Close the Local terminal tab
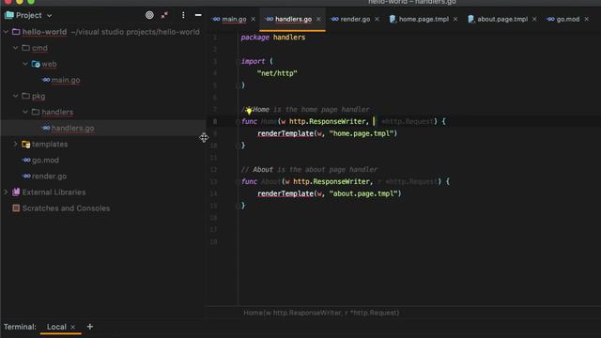This screenshot has height=338, width=601. 73,327
